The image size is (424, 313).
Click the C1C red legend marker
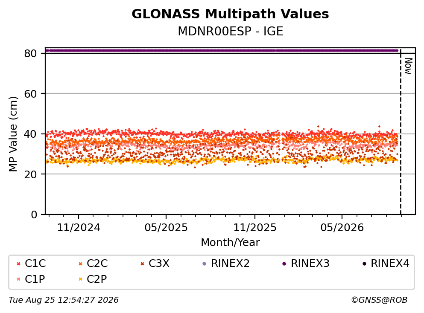tap(18, 264)
